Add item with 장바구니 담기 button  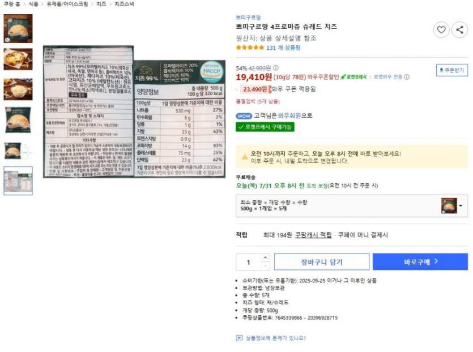[322, 262]
